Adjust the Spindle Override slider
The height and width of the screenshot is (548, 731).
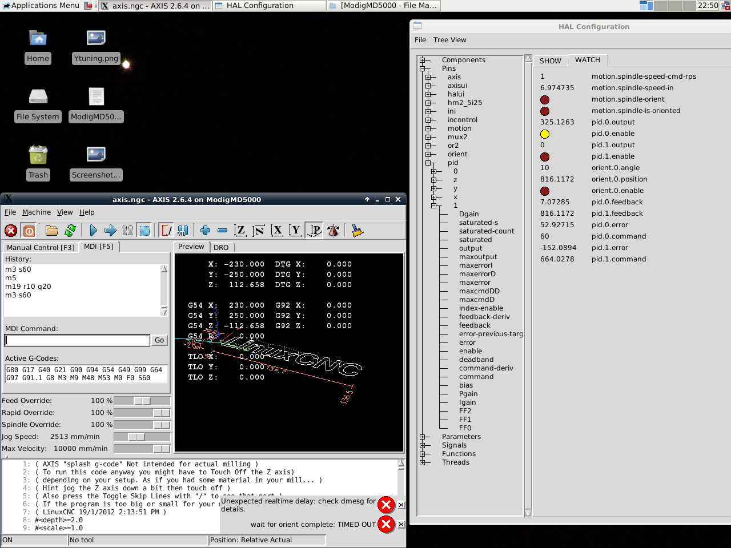[x=142, y=425]
